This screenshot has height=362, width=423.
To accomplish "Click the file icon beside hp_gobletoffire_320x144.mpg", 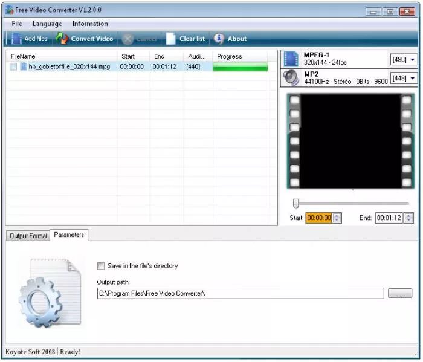I will coord(24,66).
